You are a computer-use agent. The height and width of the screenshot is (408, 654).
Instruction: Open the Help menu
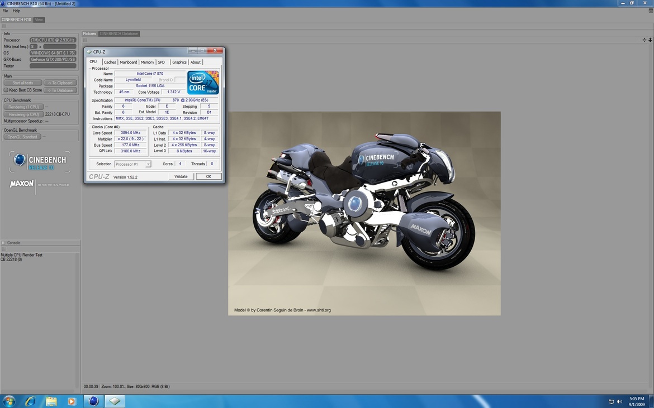pyautogui.click(x=17, y=11)
